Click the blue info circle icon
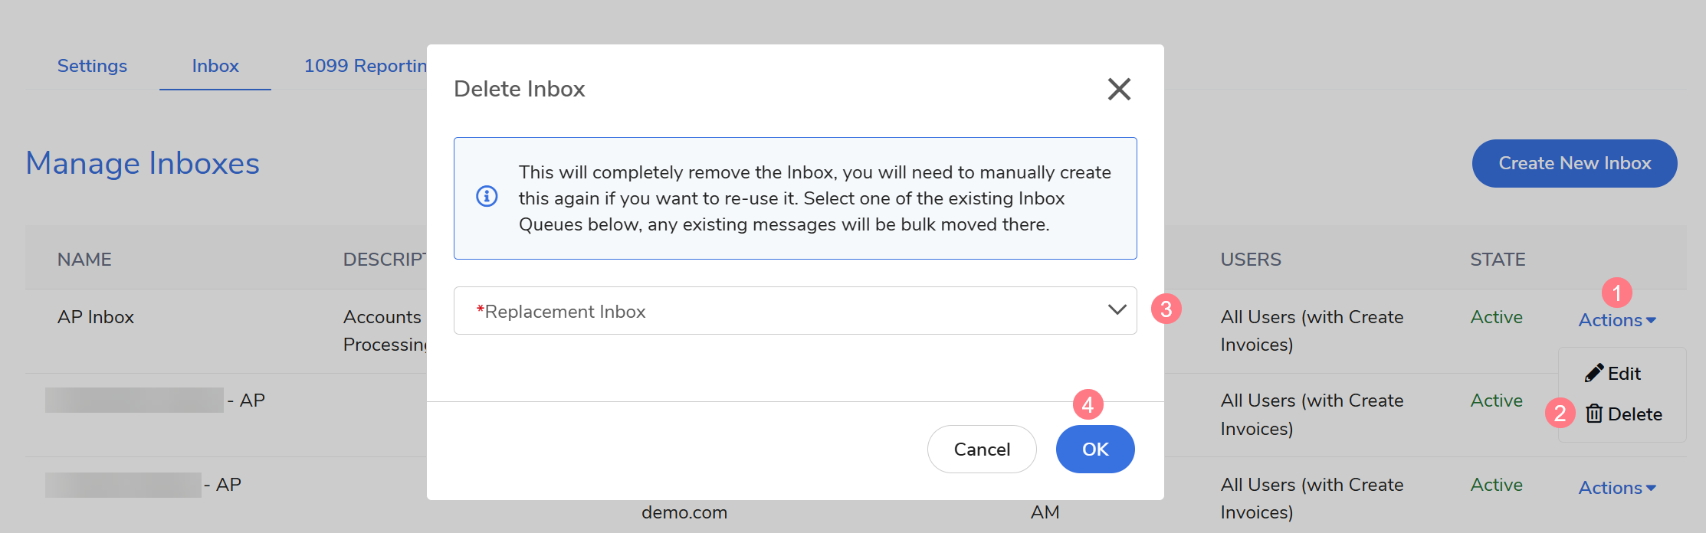 click(x=487, y=197)
